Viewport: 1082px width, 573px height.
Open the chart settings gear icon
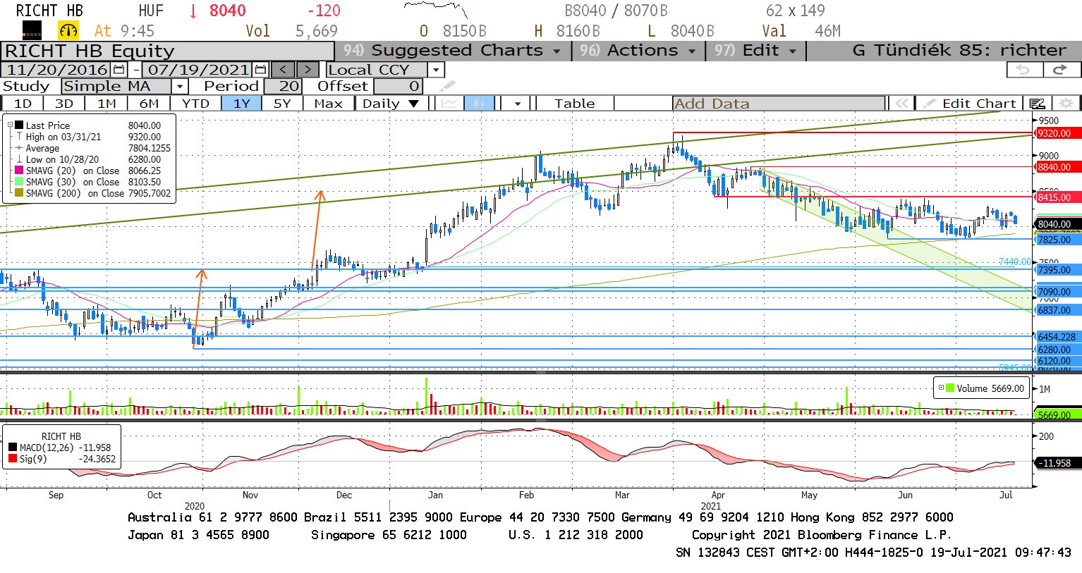(x=1066, y=104)
